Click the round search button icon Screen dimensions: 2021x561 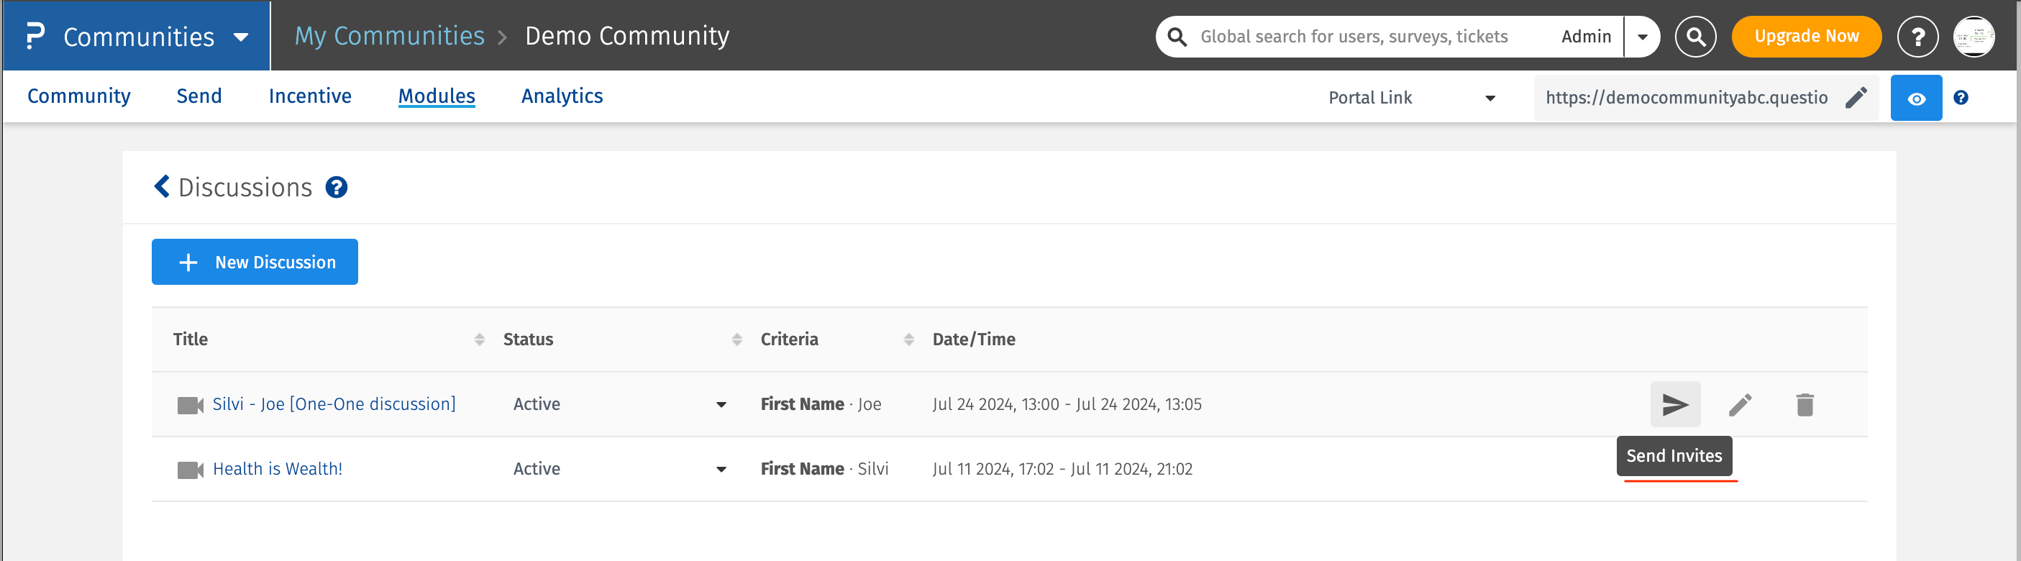[1694, 37]
